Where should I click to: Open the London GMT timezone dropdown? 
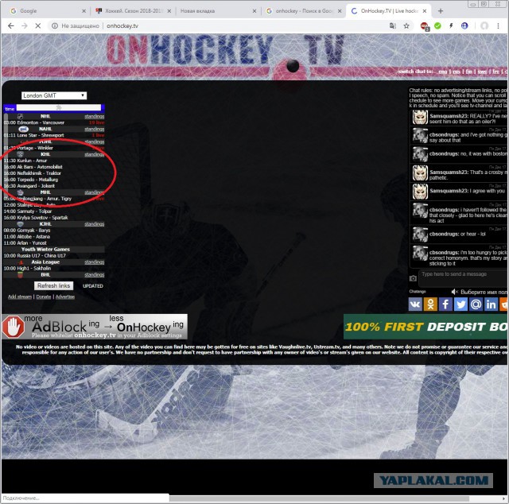[54, 95]
